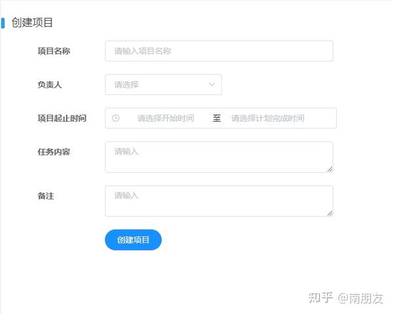Focus the 请输入项目名称 input field

pyautogui.click(x=219, y=51)
